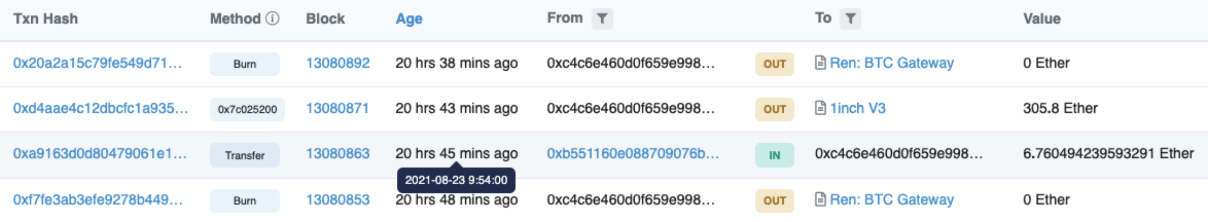This screenshot has width=1208, height=222.
Task: Open transaction hash 0x20a2a15c79fe549d71
Action: click(x=97, y=63)
